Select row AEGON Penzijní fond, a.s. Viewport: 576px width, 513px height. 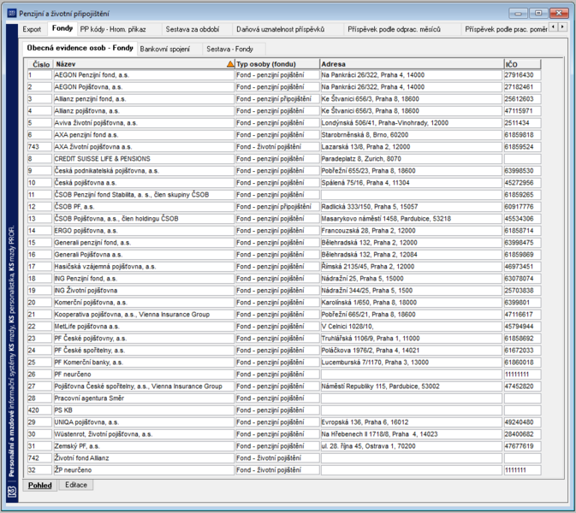click(284, 75)
